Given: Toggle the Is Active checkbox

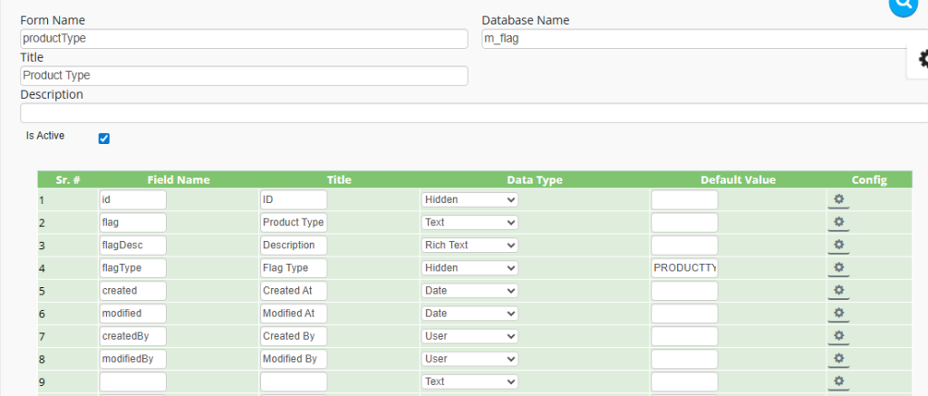Looking at the screenshot, I should [103, 139].
